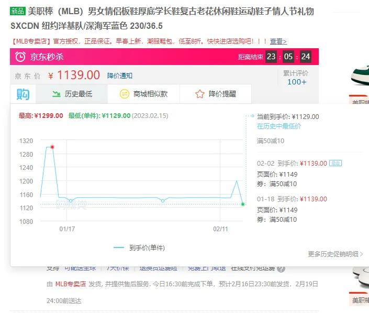369x313 pixels.
Task: Click the MLB专卖店 shipper link
Action: 71,284
